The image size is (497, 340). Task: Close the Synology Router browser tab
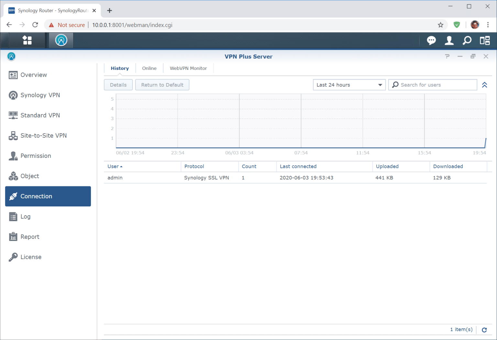(94, 11)
